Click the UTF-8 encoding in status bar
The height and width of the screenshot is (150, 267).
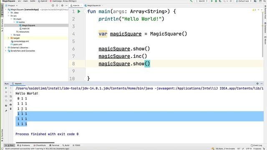click(249, 149)
